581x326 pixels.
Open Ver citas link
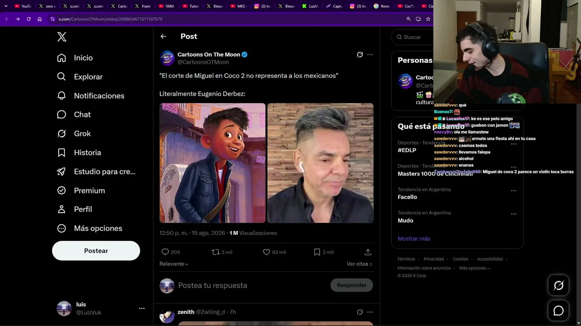point(359,264)
